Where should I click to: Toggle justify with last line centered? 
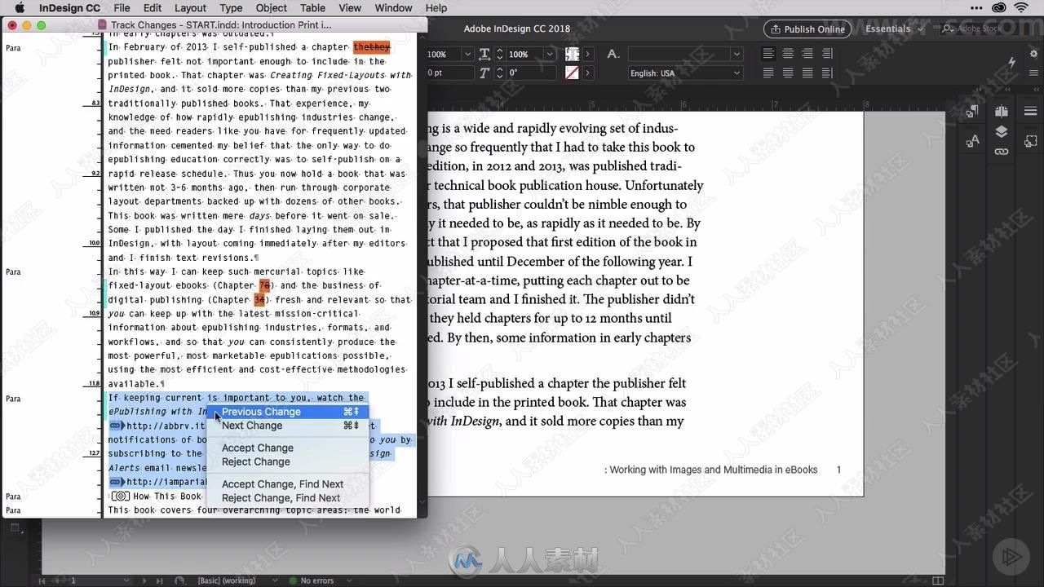point(788,73)
